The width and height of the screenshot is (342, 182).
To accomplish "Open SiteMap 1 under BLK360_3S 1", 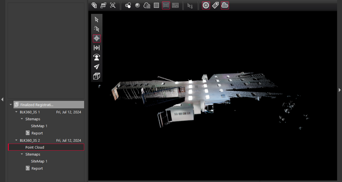I will coord(39,126).
